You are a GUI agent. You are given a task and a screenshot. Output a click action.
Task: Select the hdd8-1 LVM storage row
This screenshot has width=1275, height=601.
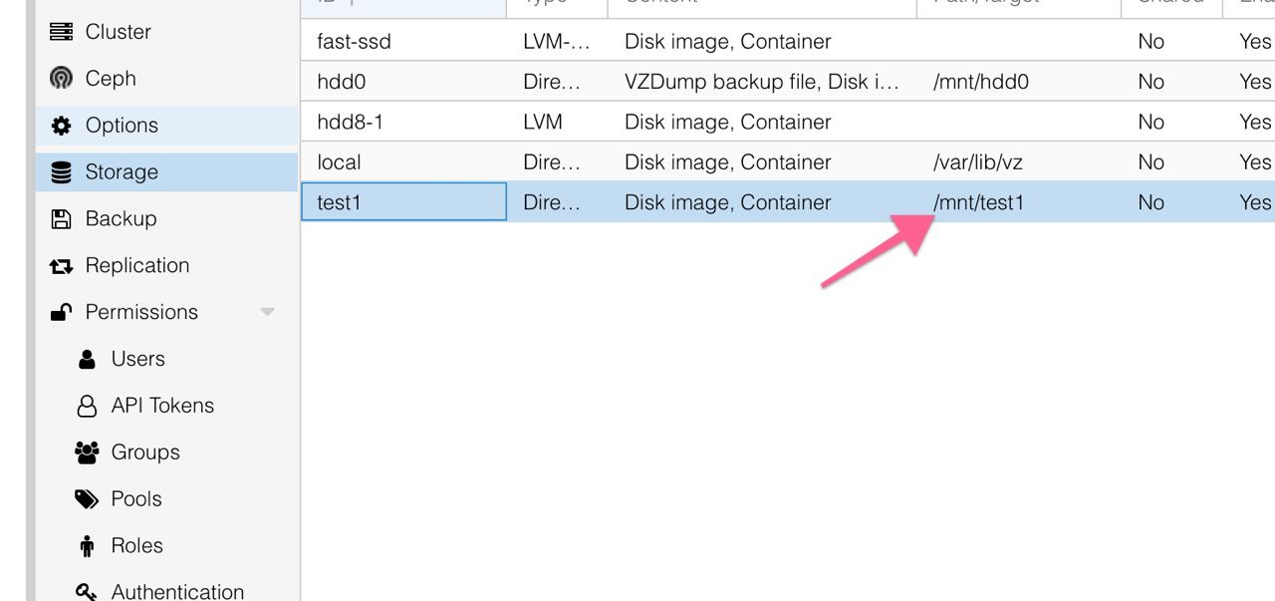(x=788, y=122)
